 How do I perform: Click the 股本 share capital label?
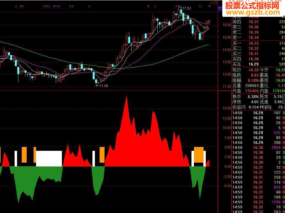pos(264,97)
